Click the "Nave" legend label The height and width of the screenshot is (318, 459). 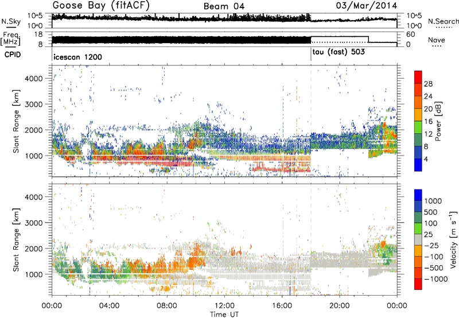point(437,40)
